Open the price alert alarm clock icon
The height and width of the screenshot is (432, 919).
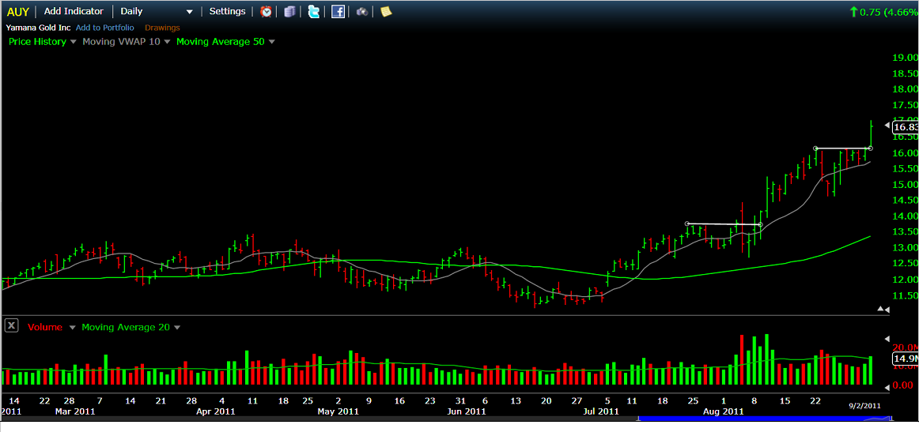click(x=267, y=12)
